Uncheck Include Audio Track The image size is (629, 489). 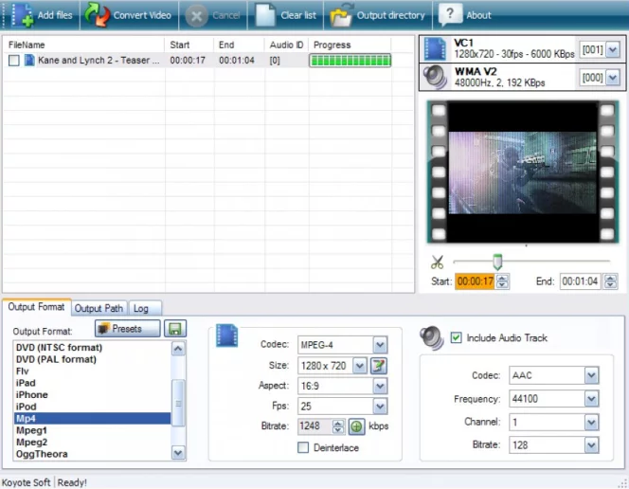coord(456,337)
